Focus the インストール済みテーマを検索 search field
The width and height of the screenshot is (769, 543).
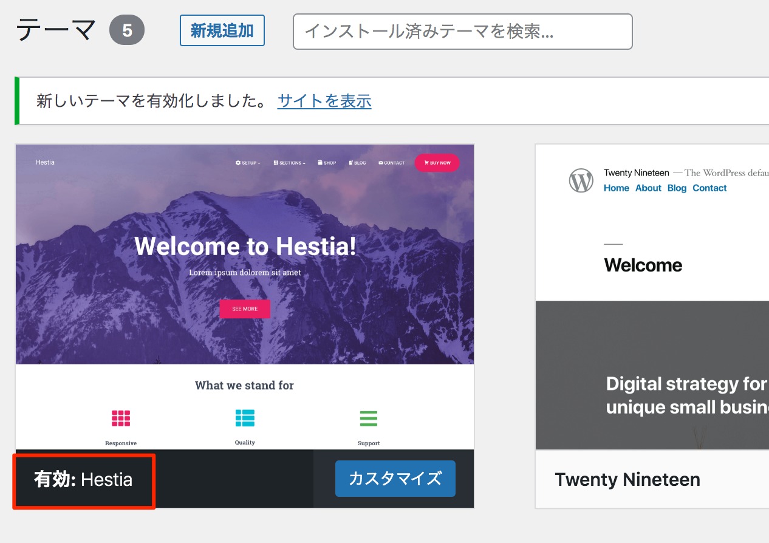click(x=462, y=32)
